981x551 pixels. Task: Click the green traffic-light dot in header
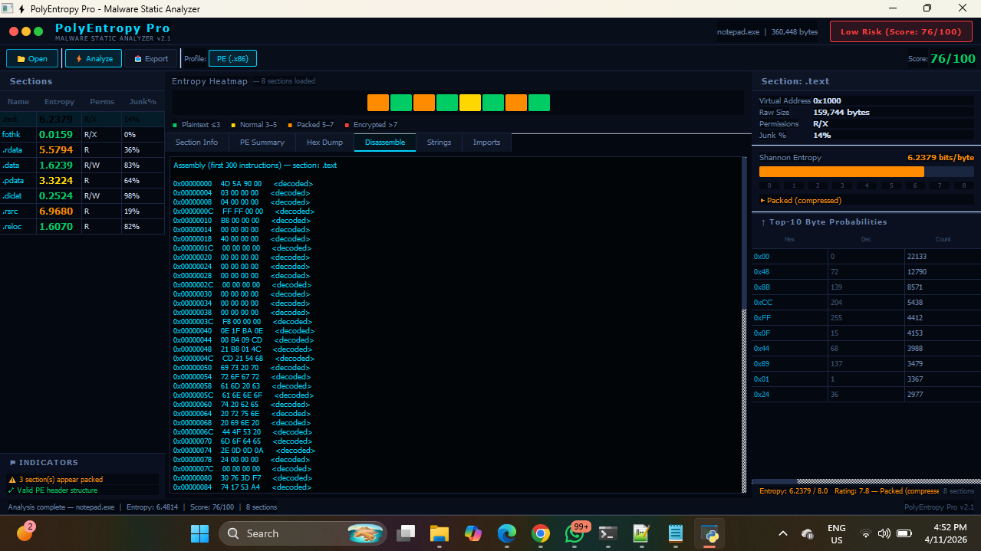click(37, 32)
